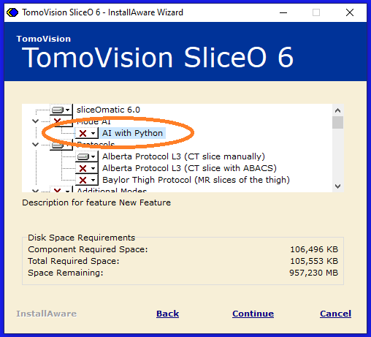Click Continue to proceed with installation
This screenshot has height=337, width=371.
253,314
